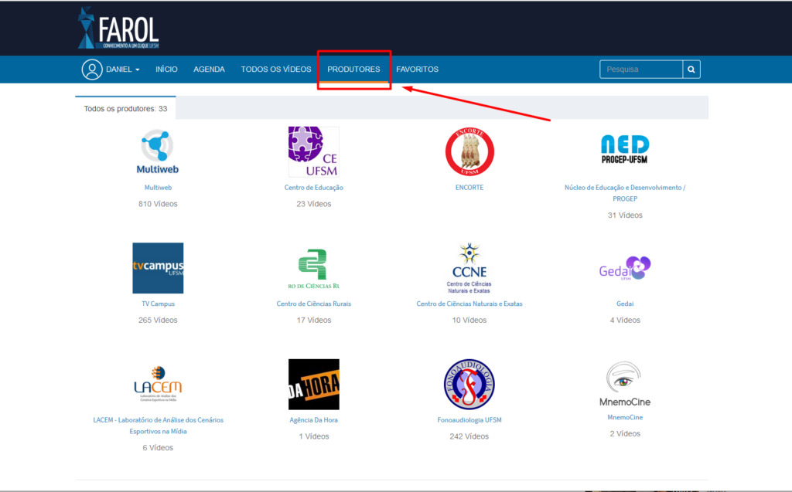The width and height of the screenshot is (792, 492).
Task: Open the FAVORITOS menu item
Action: click(417, 70)
